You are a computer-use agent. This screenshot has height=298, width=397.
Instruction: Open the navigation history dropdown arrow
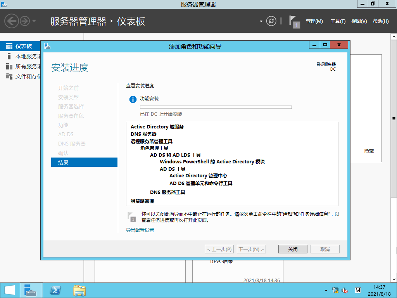pos(34,21)
